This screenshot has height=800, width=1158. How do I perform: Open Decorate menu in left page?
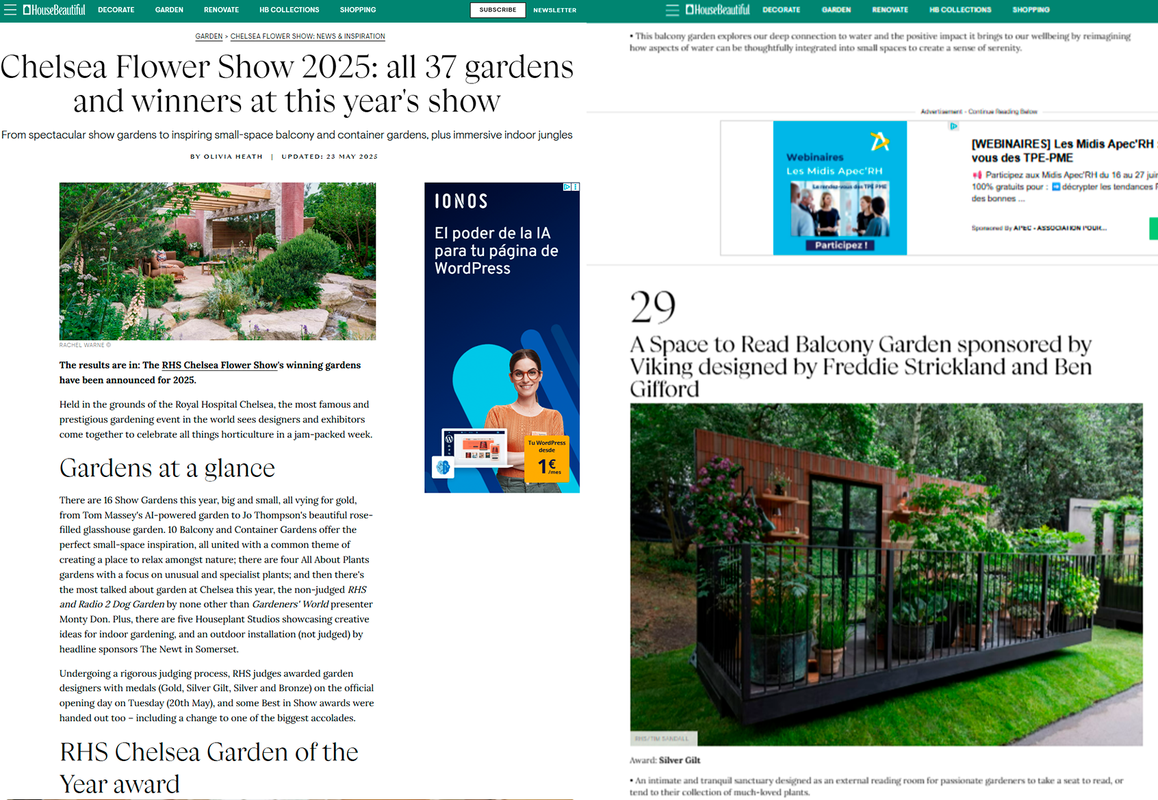coord(116,10)
